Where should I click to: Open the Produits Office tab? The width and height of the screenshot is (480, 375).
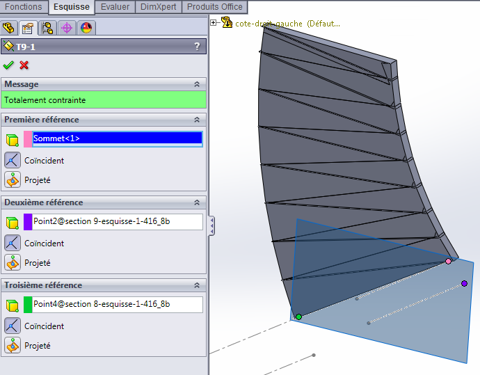[x=214, y=7]
